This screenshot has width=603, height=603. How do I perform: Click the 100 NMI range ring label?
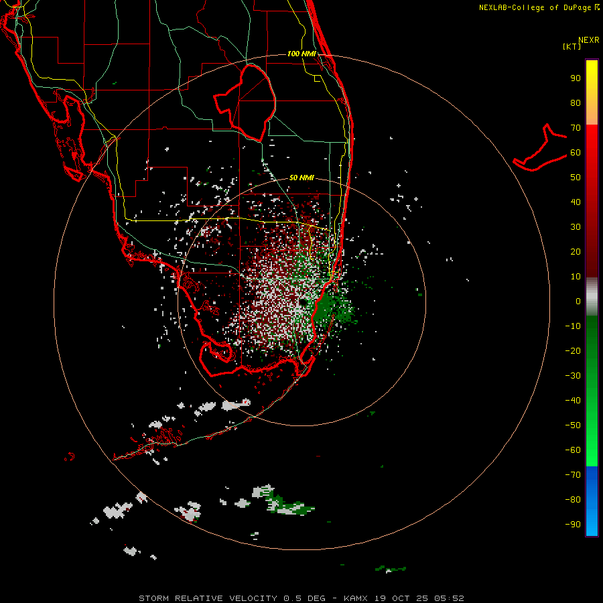[x=301, y=54]
